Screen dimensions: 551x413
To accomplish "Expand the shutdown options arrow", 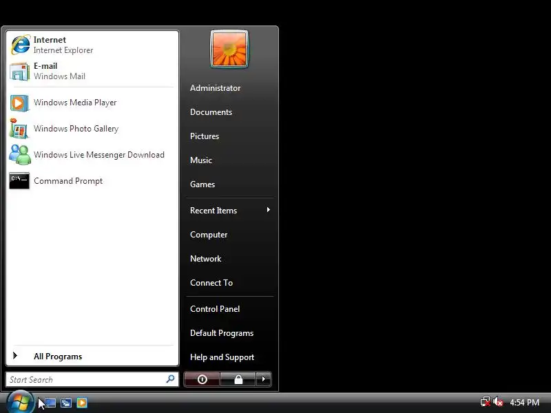I will point(264,379).
